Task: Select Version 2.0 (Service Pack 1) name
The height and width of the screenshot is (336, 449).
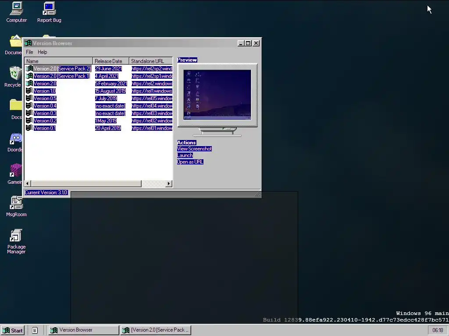Action: (x=62, y=76)
